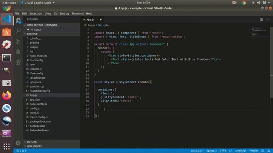
Task: Open the Help menu
Action: click(x=89, y=14)
